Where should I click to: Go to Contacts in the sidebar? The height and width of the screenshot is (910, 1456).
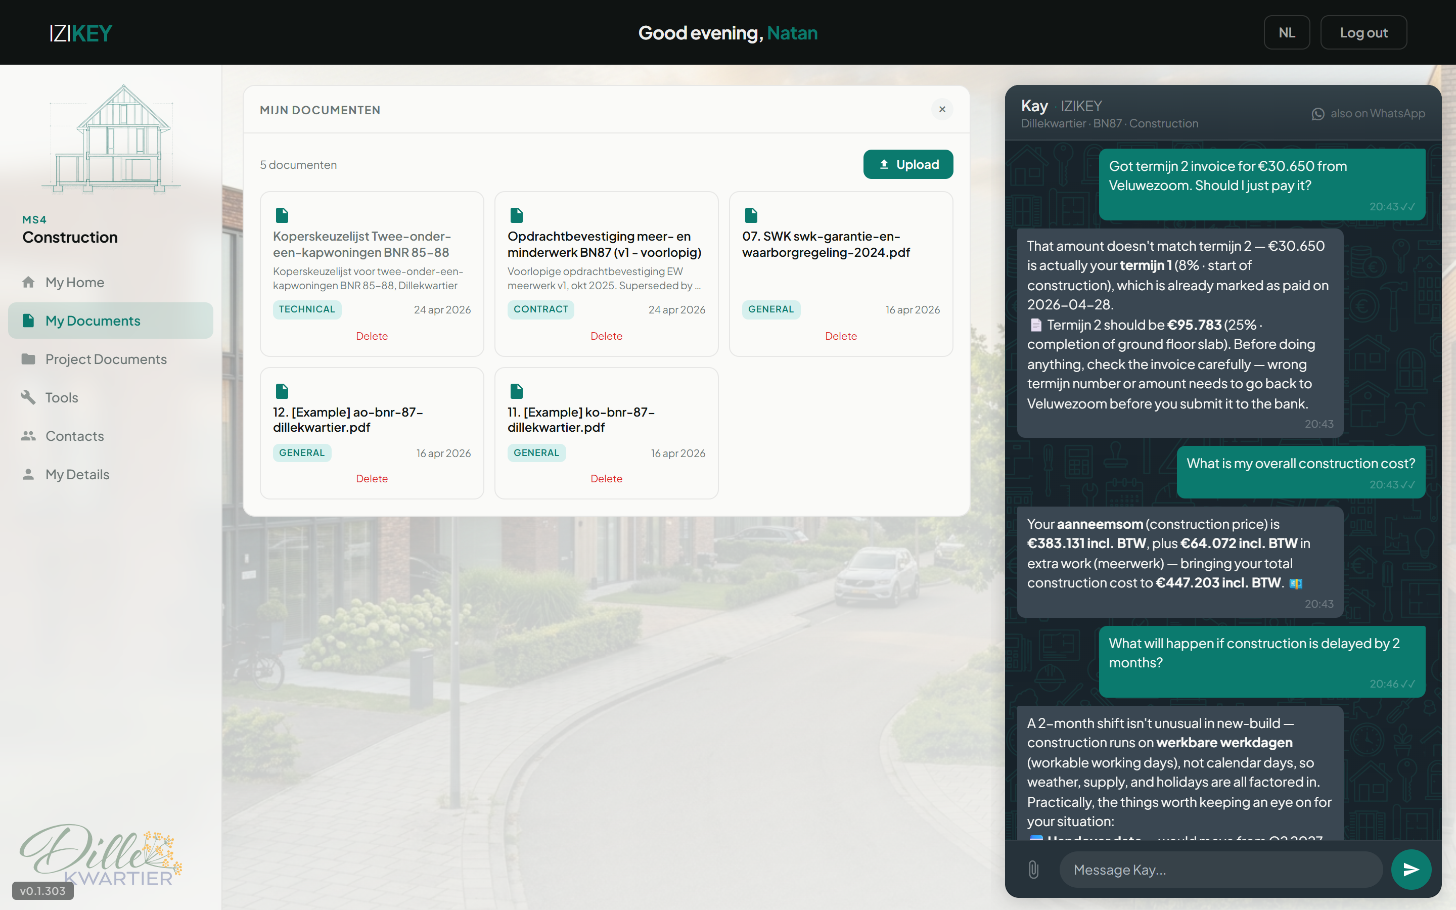[x=111, y=436]
